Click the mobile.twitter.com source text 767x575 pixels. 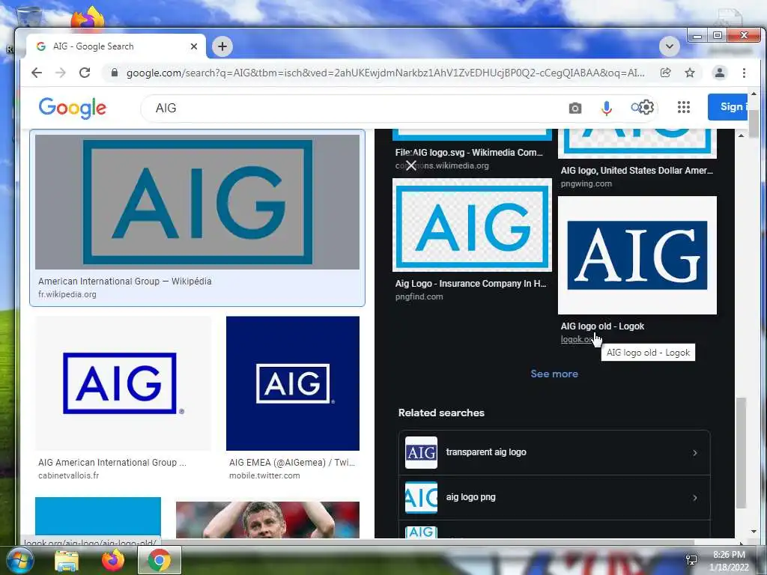[264, 475]
